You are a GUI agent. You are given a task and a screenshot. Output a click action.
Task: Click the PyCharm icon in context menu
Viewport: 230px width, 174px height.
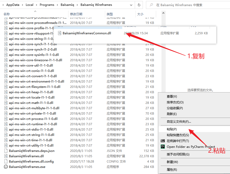tap(163, 147)
